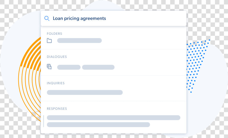This screenshot has height=138, width=228.
Task: Click the RESPONSES section heading
Action: point(57,109)
